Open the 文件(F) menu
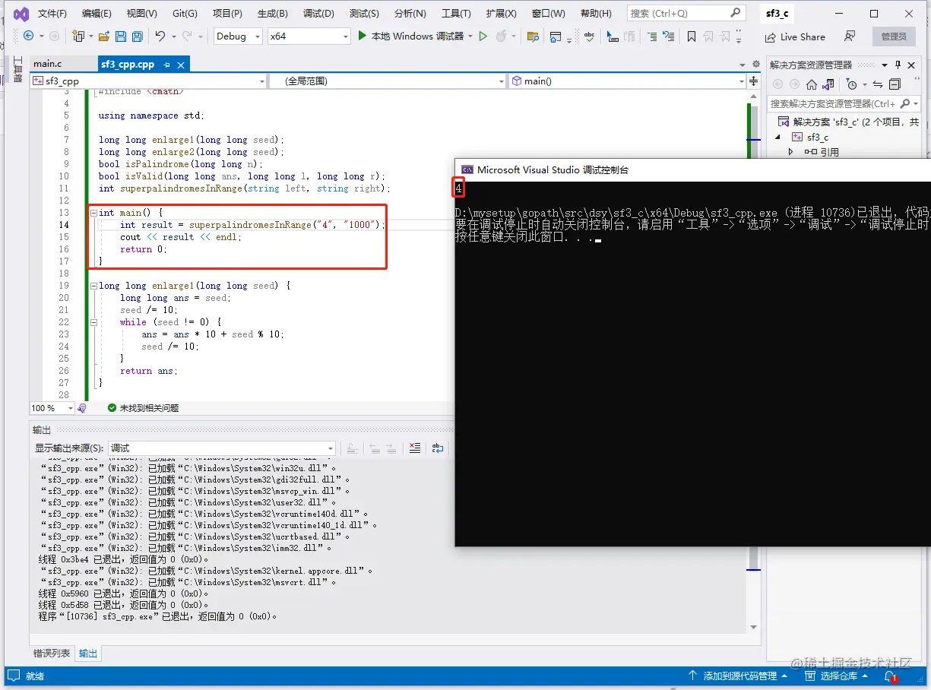931x690 pixels. [x=52, y=14]
